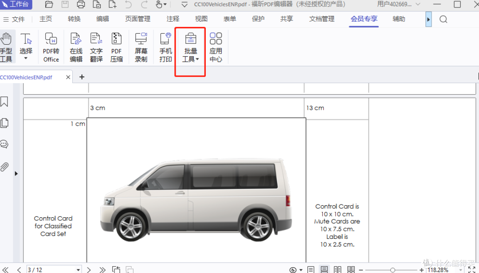Open the 文件 file menu
Viewport: 479px width, 273px height.
click(x=14, y=19)
